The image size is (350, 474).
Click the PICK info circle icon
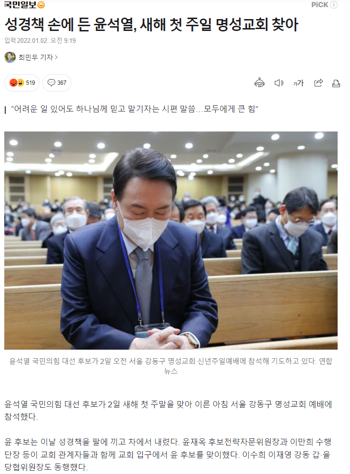pos(334,5)
